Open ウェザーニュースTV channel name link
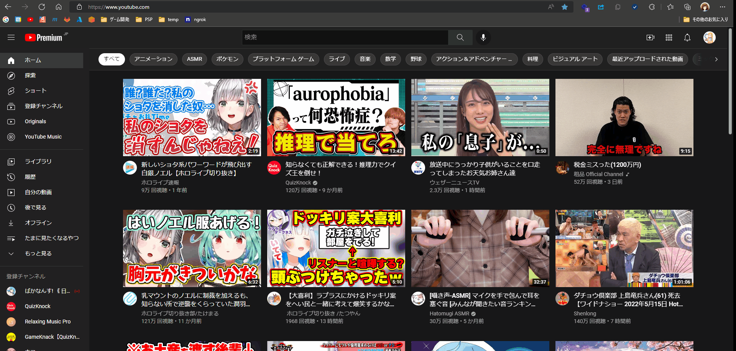 454,183
